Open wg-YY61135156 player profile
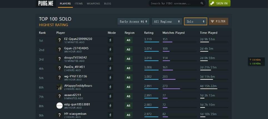268x119 pixels. pyautogui.click(x=76, y=76)
